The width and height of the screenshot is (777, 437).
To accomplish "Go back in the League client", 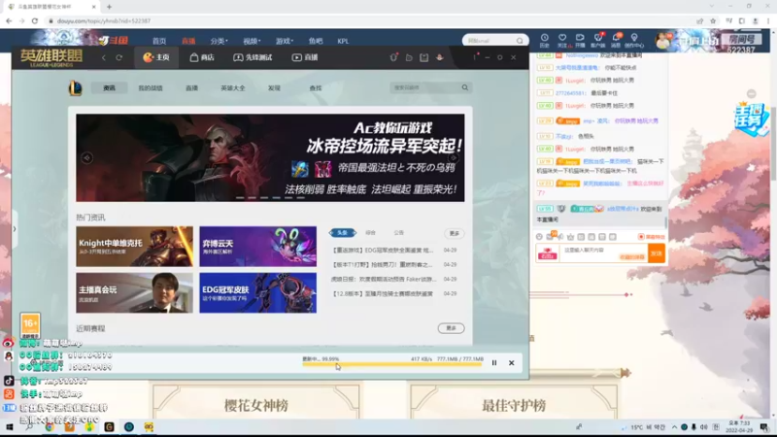I will pos(104,57).
